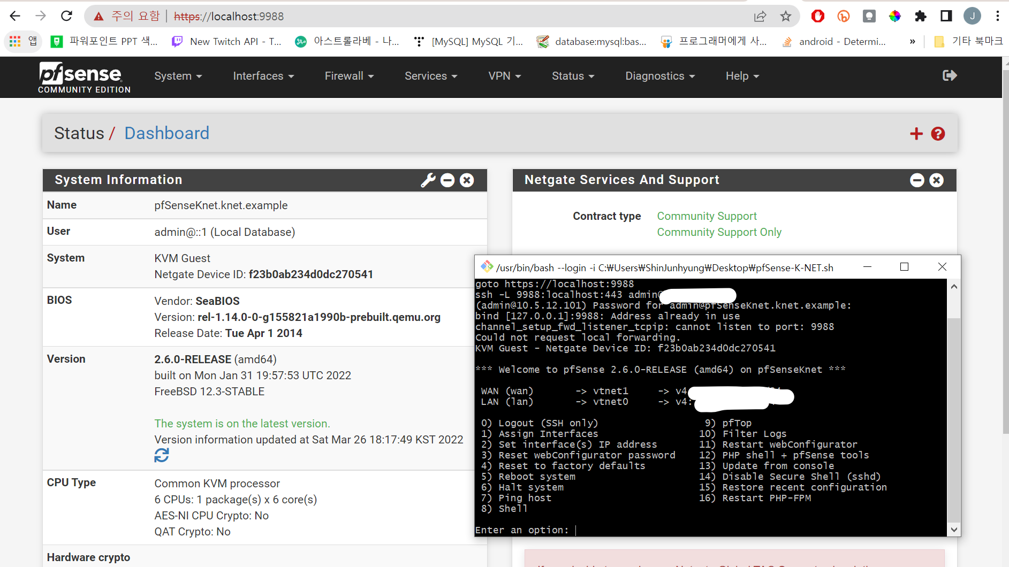Click the orange circular extension icon

pyautogui.click(x=843, y=16)
